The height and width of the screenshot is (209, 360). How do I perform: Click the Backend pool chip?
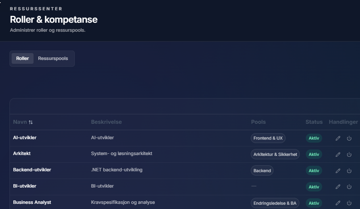[262, 170]
